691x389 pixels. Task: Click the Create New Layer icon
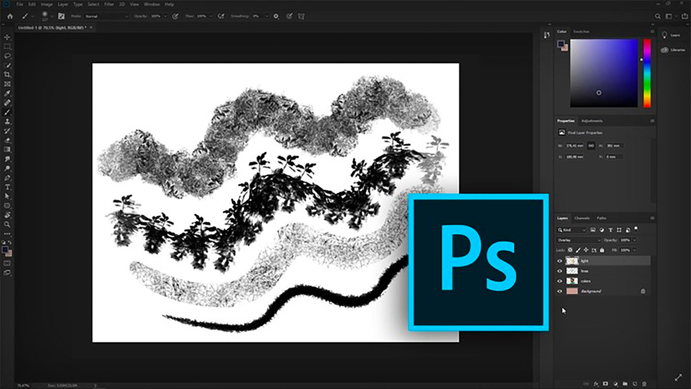coord(634,384)
